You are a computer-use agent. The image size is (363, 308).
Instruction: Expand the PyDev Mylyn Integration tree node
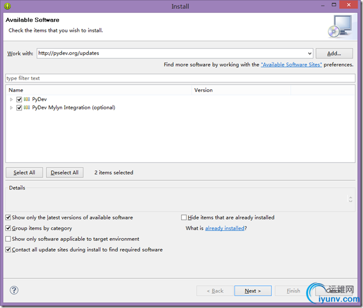click(x=11, y=108)
